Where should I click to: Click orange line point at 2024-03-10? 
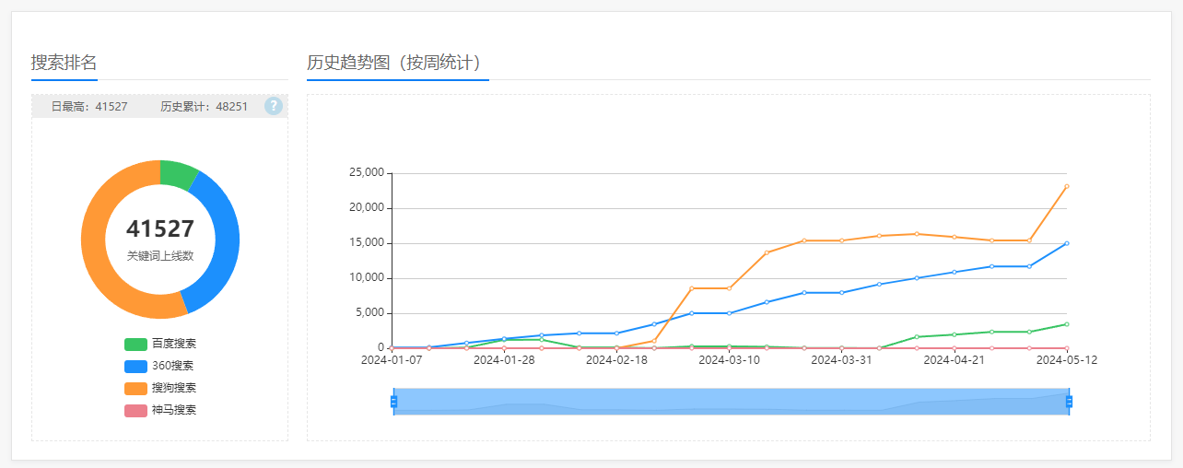pos(729,288)
